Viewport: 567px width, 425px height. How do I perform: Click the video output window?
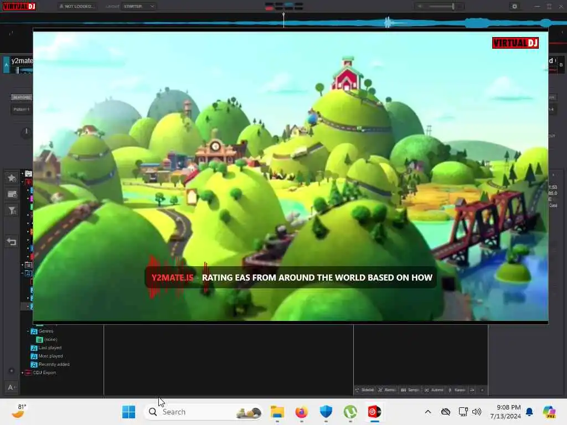tap(290, 176)
